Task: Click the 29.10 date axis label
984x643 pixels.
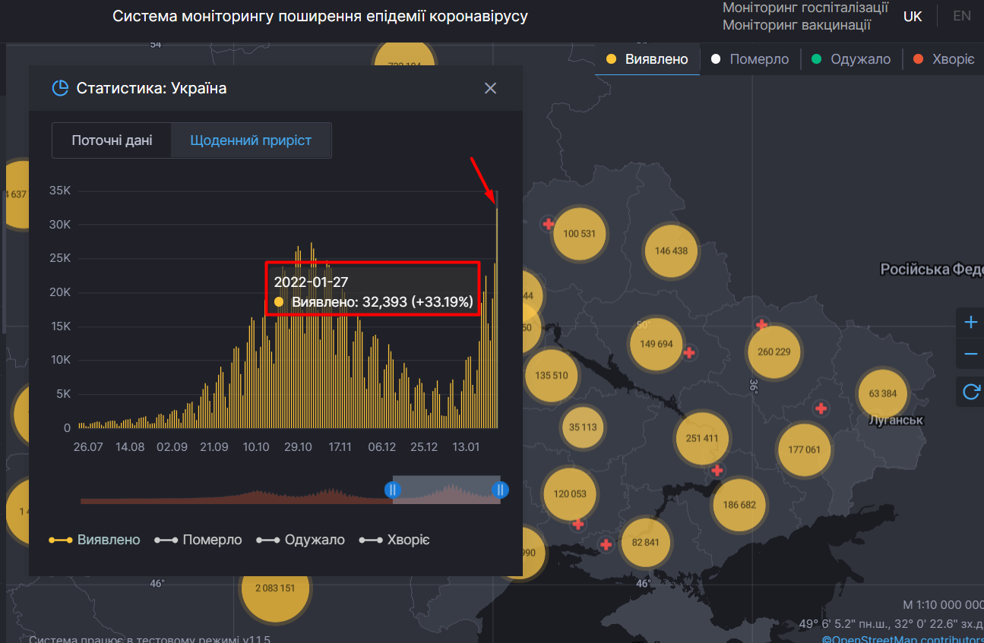Action: [x=299, y=447]
